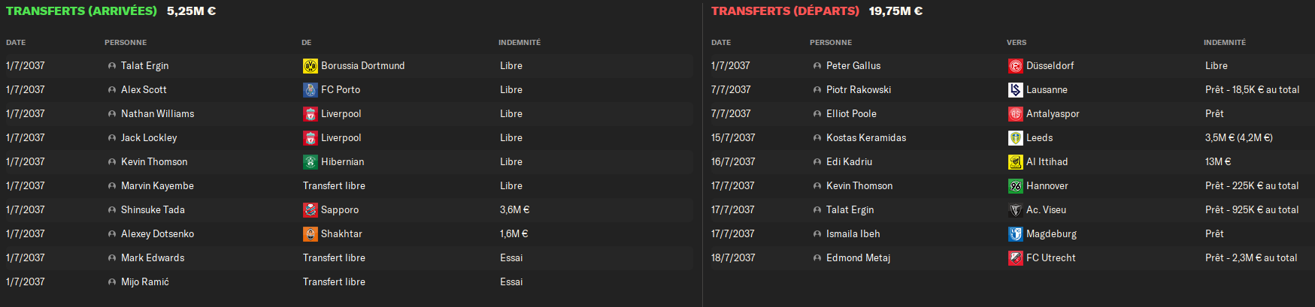Click the person icon beside Peter Gallus
Viewport: 1315px width, 307px height.
click(817, 66)
